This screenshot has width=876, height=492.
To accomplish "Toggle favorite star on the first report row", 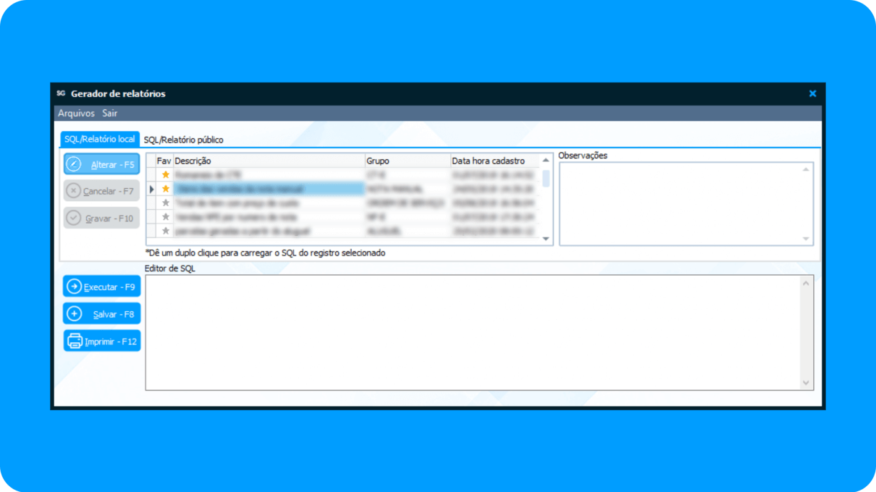I will [166, 174].
